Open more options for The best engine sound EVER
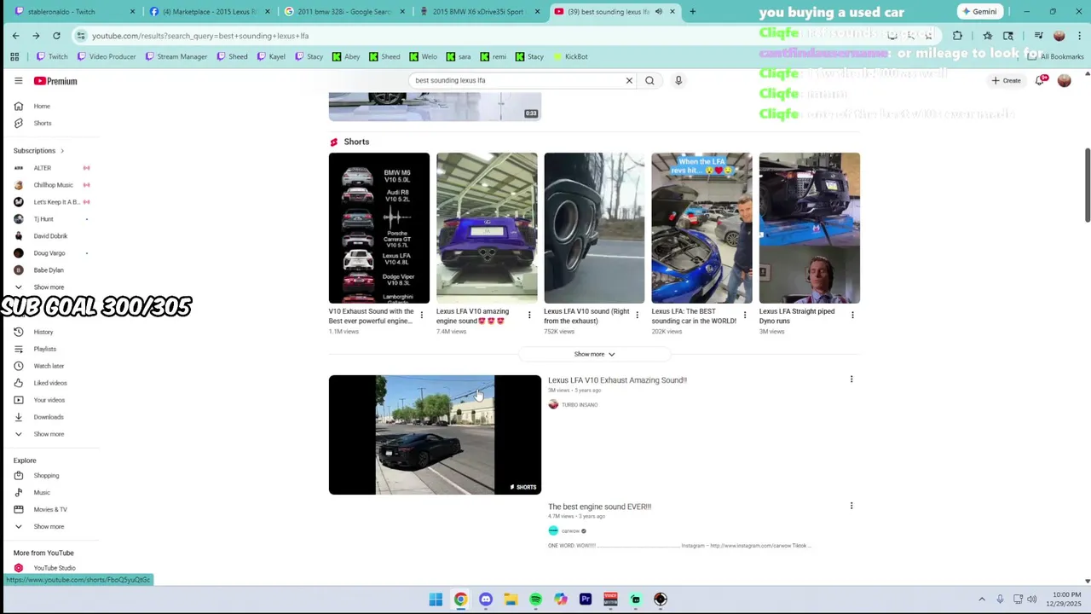Viewport: 1091px width, 614px height. (851, 506)
